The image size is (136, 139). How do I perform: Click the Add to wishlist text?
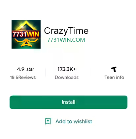pos(74,121)
